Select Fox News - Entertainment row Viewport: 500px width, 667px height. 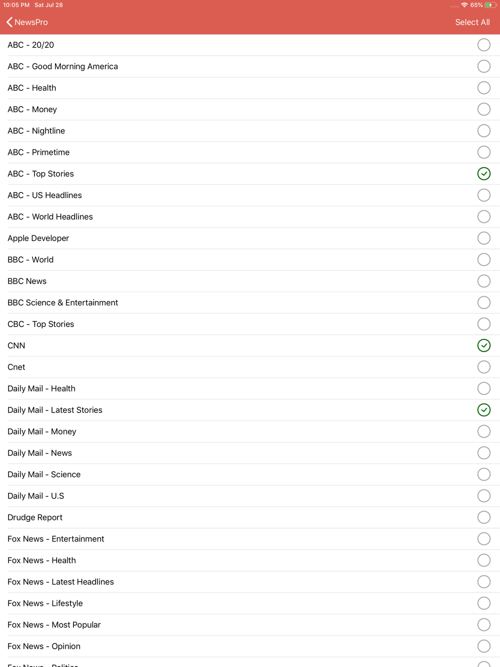pyautogui.click(x=250, y=539)
